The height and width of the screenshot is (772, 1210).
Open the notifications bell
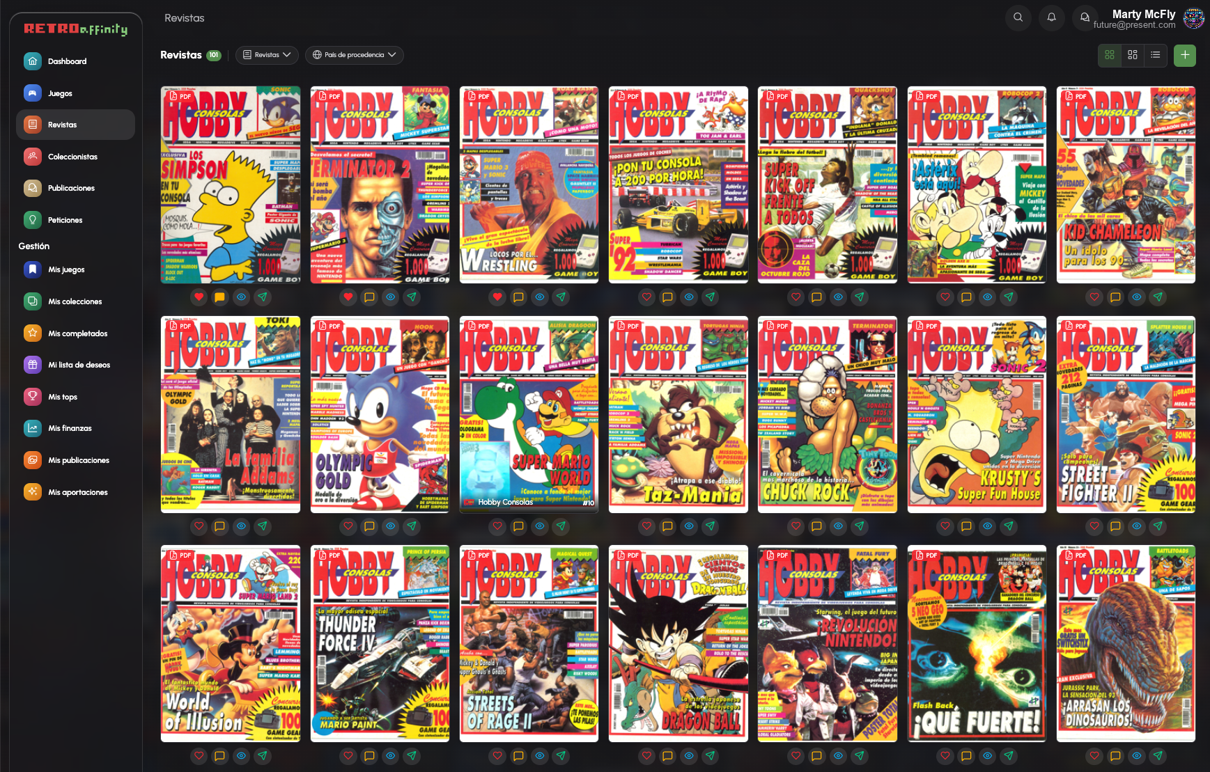1051,17
